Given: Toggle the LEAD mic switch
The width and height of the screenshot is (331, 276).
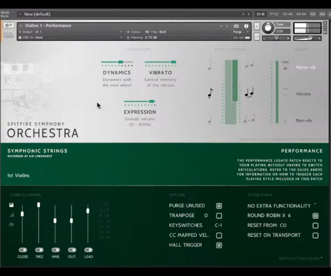Looking at the screenshot, I should point(88,250).
